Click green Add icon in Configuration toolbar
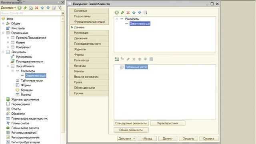Viewport: 256px width, 144px height. (x=20, y=8)
